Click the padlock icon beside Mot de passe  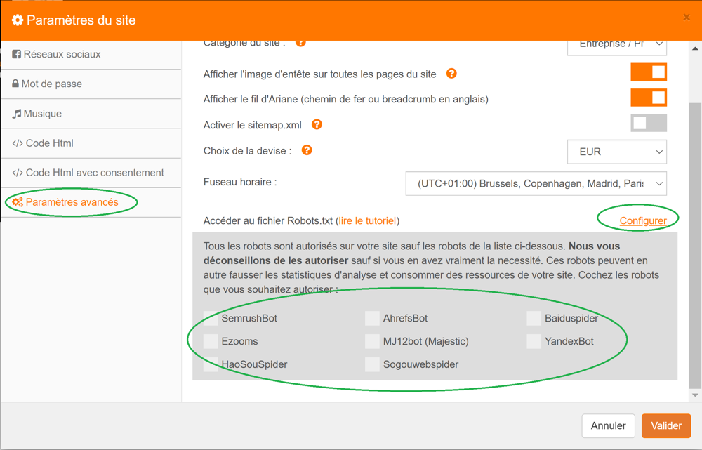(x=15, y=84)
